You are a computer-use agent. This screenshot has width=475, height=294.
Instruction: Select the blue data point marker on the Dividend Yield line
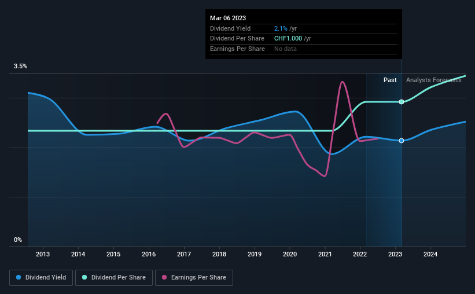pyautogui.click(x=402, y=141)
